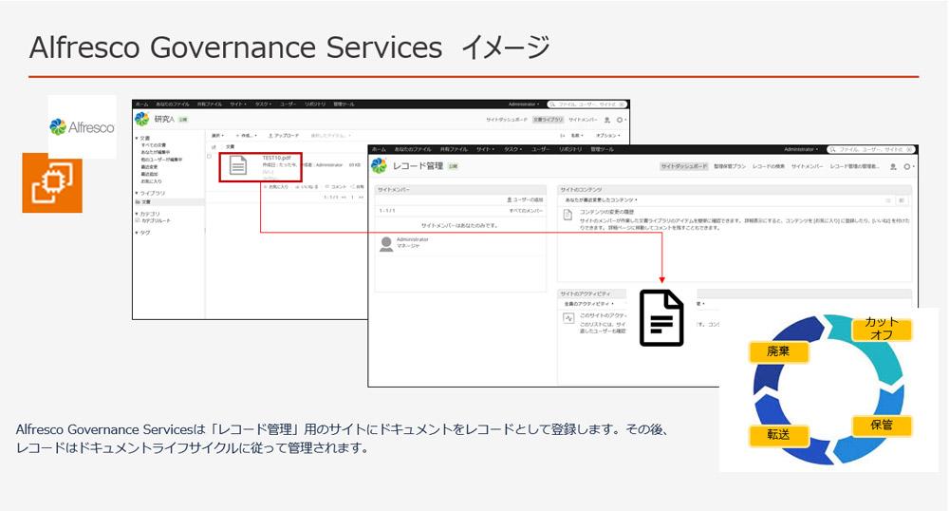949x511 pixels.
Task: Open the サイト menu in レコード管理 navbar
Action: pos(486,150)
